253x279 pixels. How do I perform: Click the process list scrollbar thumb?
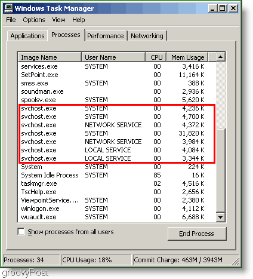pyautogui.click(x=220, y=170)
